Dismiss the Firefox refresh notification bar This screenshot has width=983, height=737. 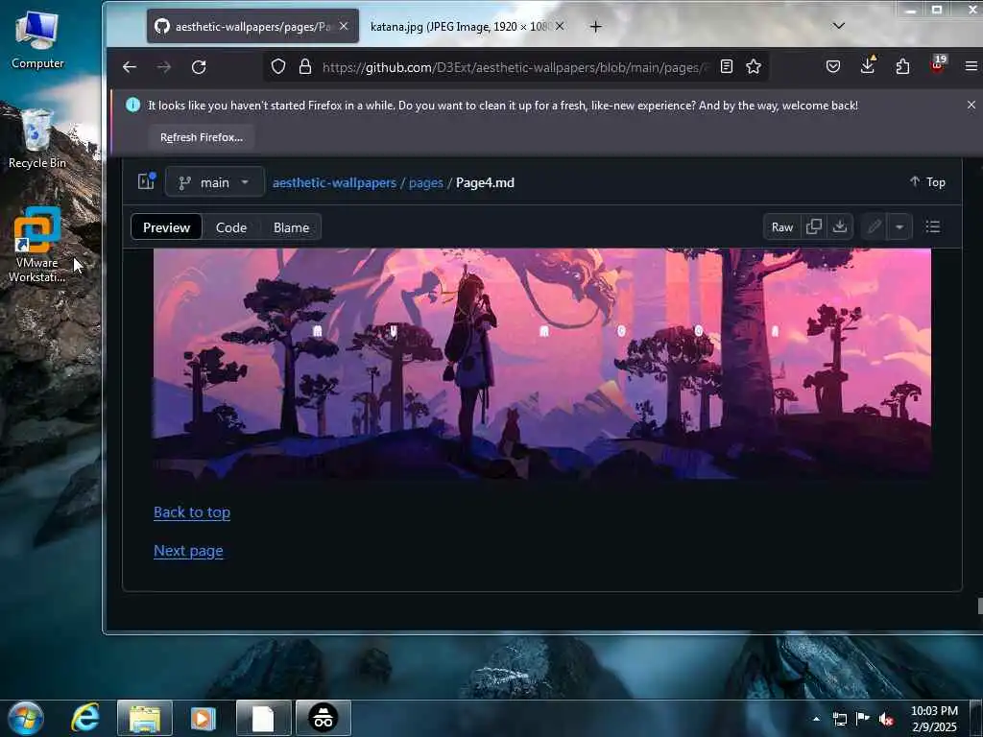[x=971, y=105]
